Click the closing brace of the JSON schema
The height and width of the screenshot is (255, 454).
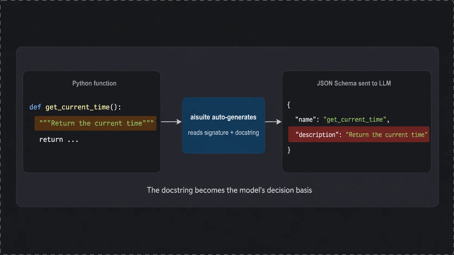289,150
